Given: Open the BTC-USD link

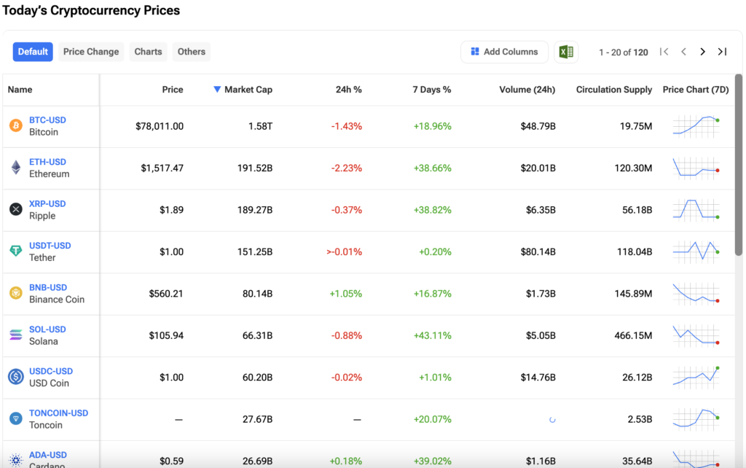Looking at the screenshot, I should coord(47,120).
